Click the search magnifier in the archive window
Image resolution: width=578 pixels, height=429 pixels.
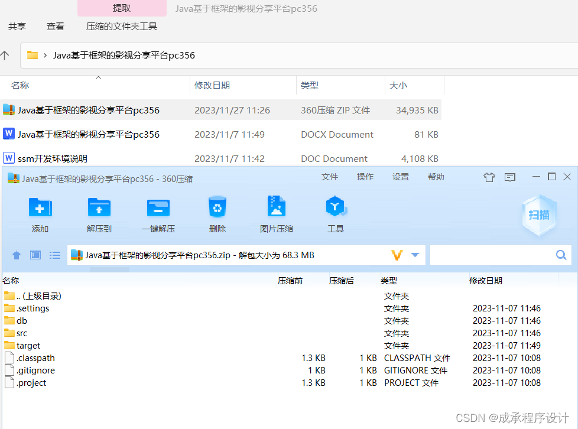coord(560,255)
